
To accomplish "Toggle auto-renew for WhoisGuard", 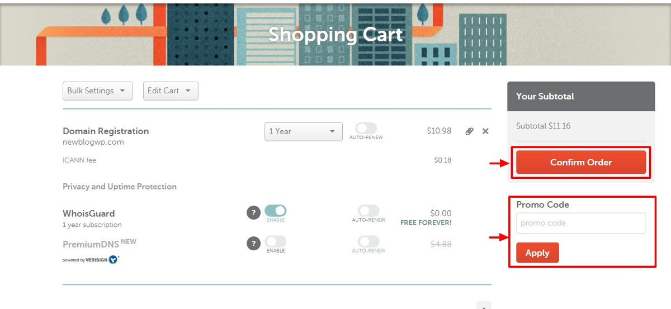I will point(368,211).
